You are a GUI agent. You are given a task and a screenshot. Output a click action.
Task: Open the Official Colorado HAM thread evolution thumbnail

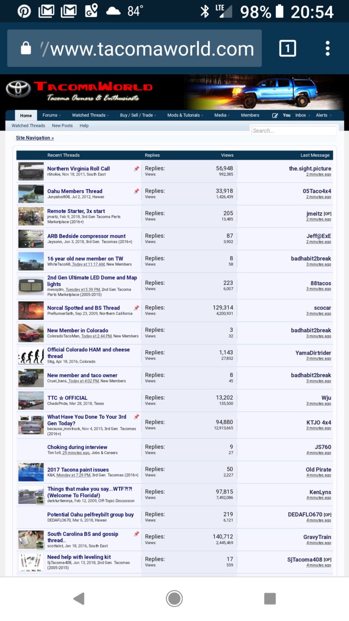(31, 355)
